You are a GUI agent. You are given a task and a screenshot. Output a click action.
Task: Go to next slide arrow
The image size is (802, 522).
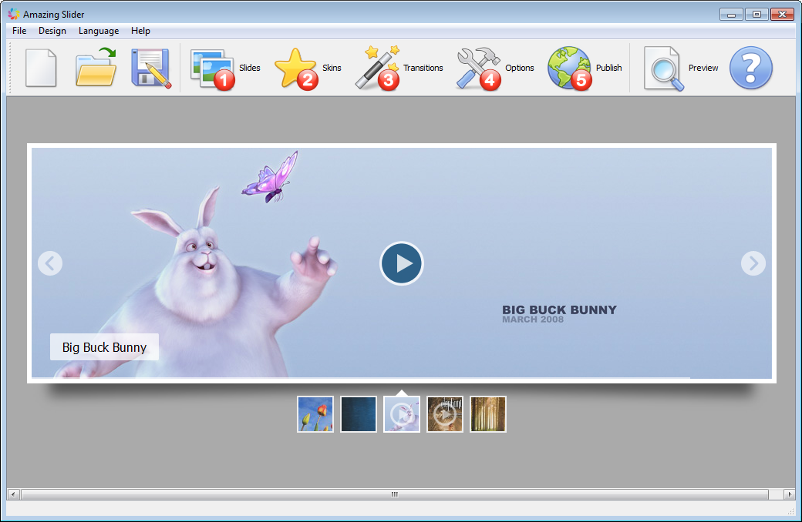coord(753,263)
